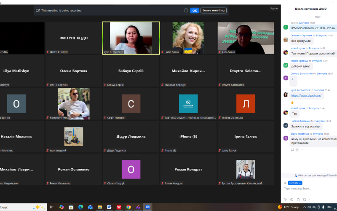Click thumbs-up reaction under dual.in.ua link
This screenshot has height=211, width=337.
pos(293,103)
